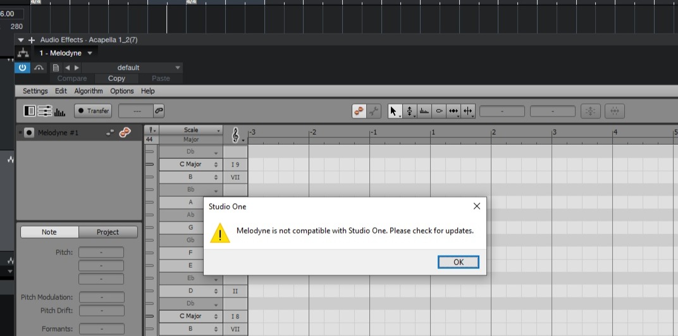Click the small gray blobs icon on Melodyne #1
This screenshot has width=678, height=336.
(x=110, y=133)
